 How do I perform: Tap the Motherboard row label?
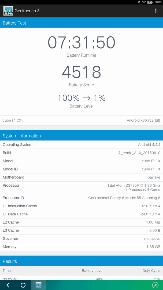[x=13, y=177]
